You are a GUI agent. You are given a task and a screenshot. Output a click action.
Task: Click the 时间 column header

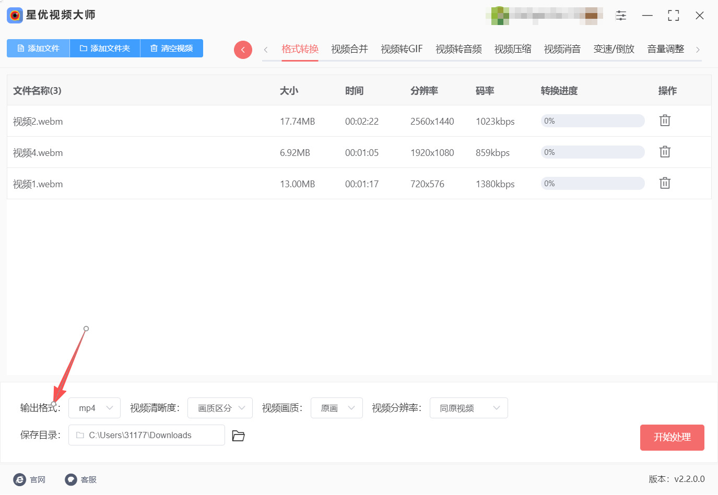click(354, 91)
